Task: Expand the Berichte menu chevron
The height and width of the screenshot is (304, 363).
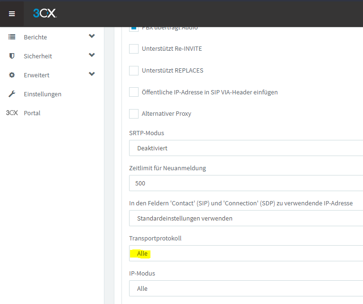Action: click(x=92, y=37)
